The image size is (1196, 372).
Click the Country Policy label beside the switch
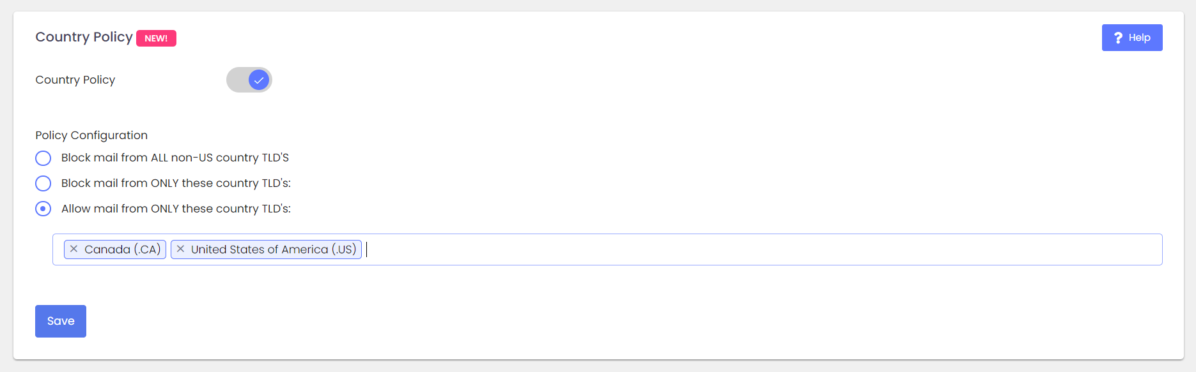pyautogui.click(x=75, y=80)
